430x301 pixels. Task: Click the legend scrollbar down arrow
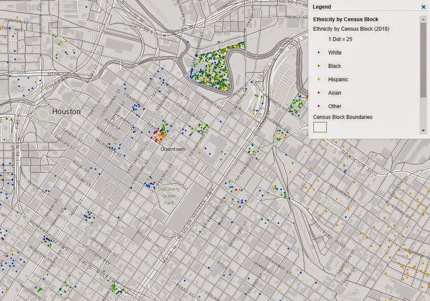[423, 131]
